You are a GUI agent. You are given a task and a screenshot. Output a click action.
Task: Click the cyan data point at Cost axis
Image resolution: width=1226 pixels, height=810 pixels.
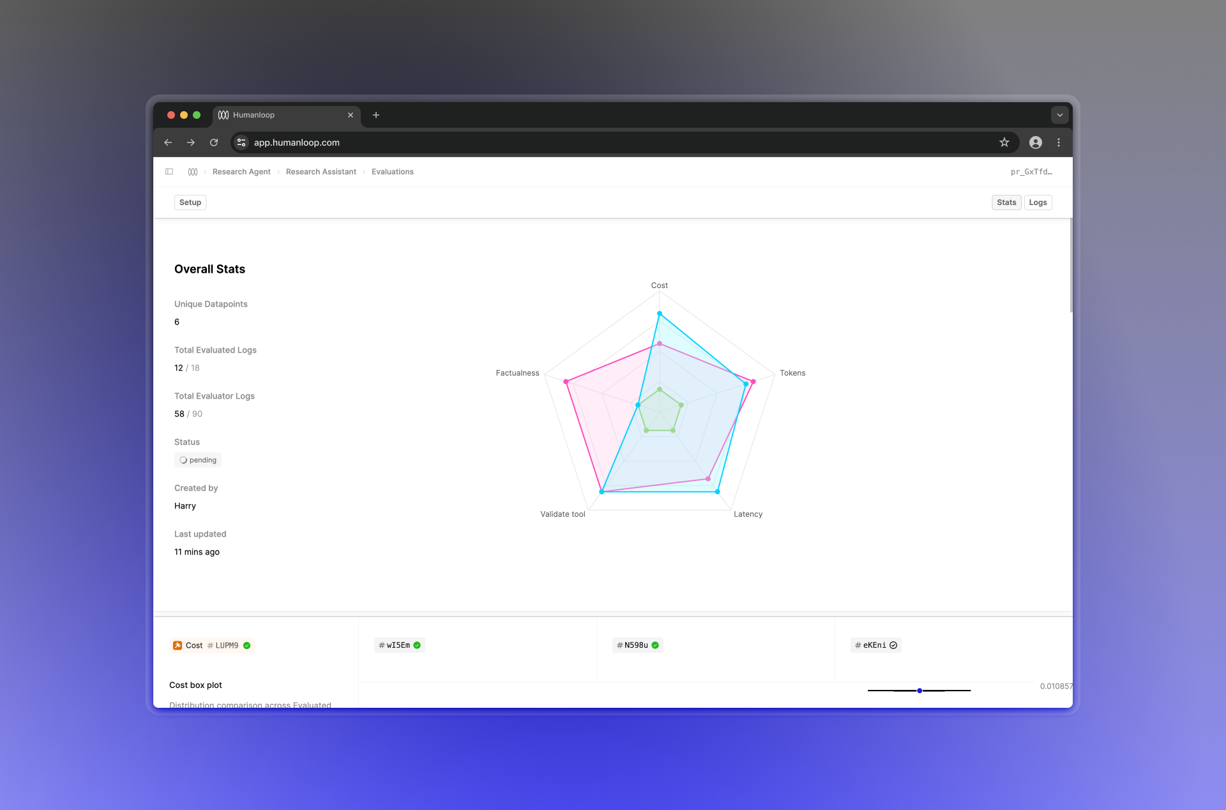660,314
